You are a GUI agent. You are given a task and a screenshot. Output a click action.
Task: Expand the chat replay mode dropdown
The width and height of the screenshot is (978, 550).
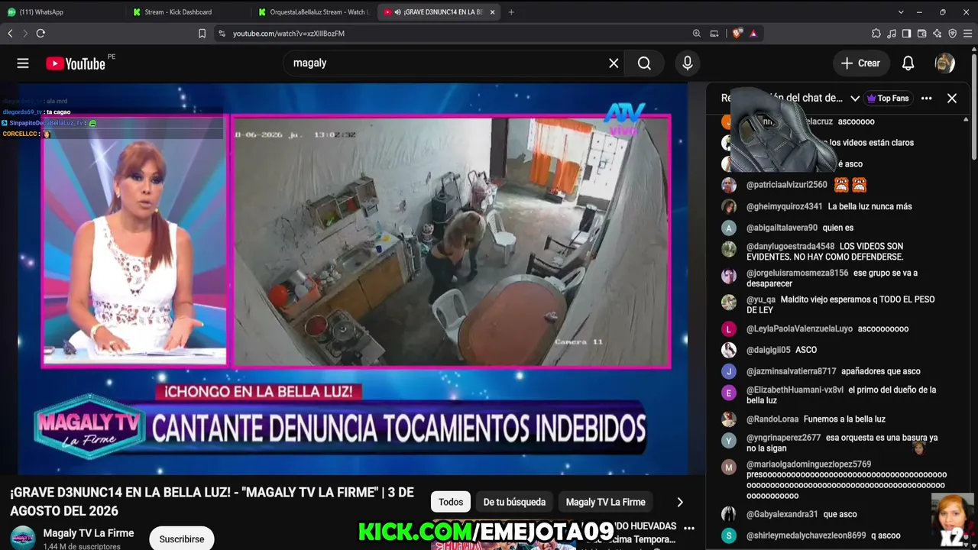click(x=855, y=98)
